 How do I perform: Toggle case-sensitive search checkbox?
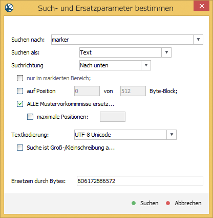(20, 148)
